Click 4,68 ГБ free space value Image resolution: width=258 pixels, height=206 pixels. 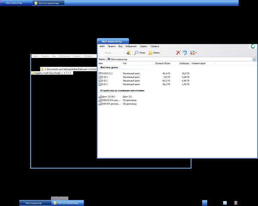(185, 77)
